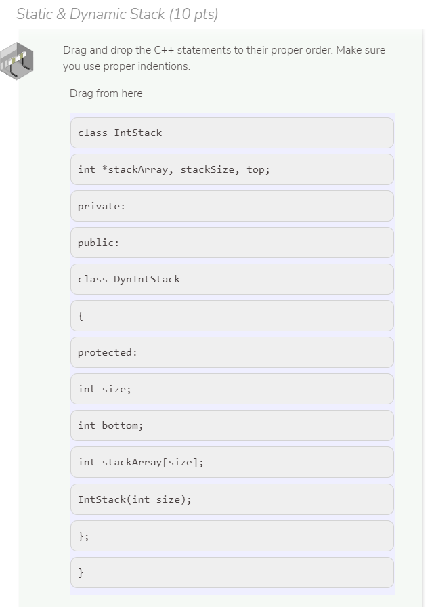Select the 'public:' statement block

point(232,243)
